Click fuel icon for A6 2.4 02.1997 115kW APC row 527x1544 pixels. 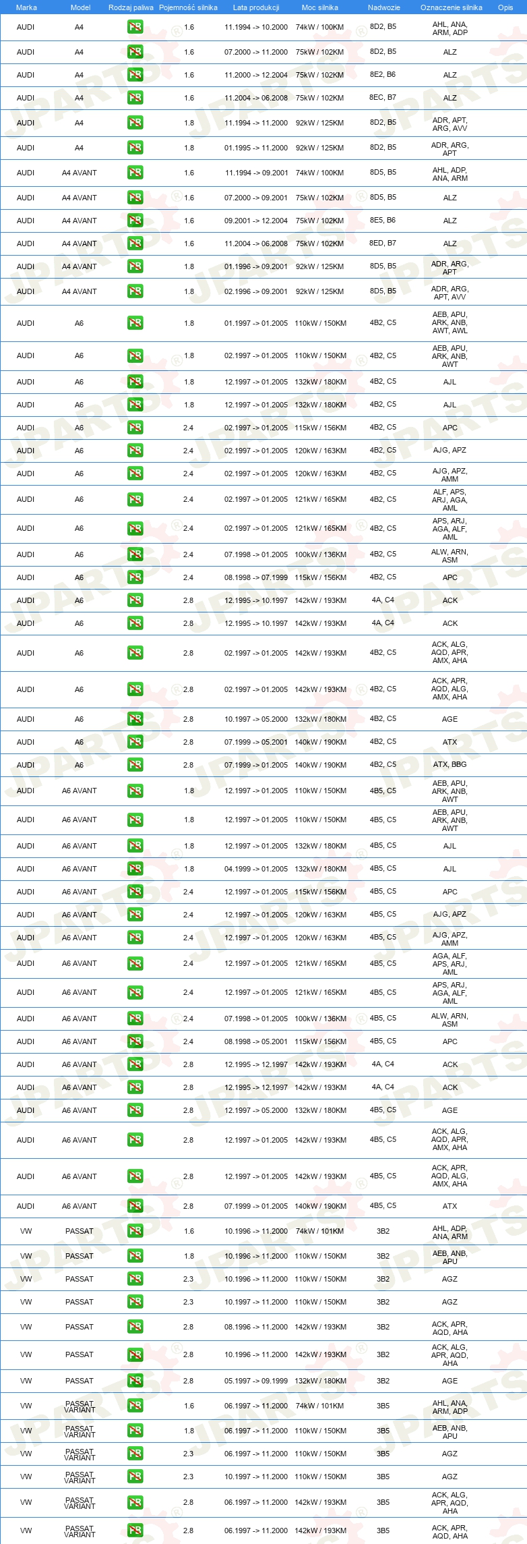click(135, 428)
